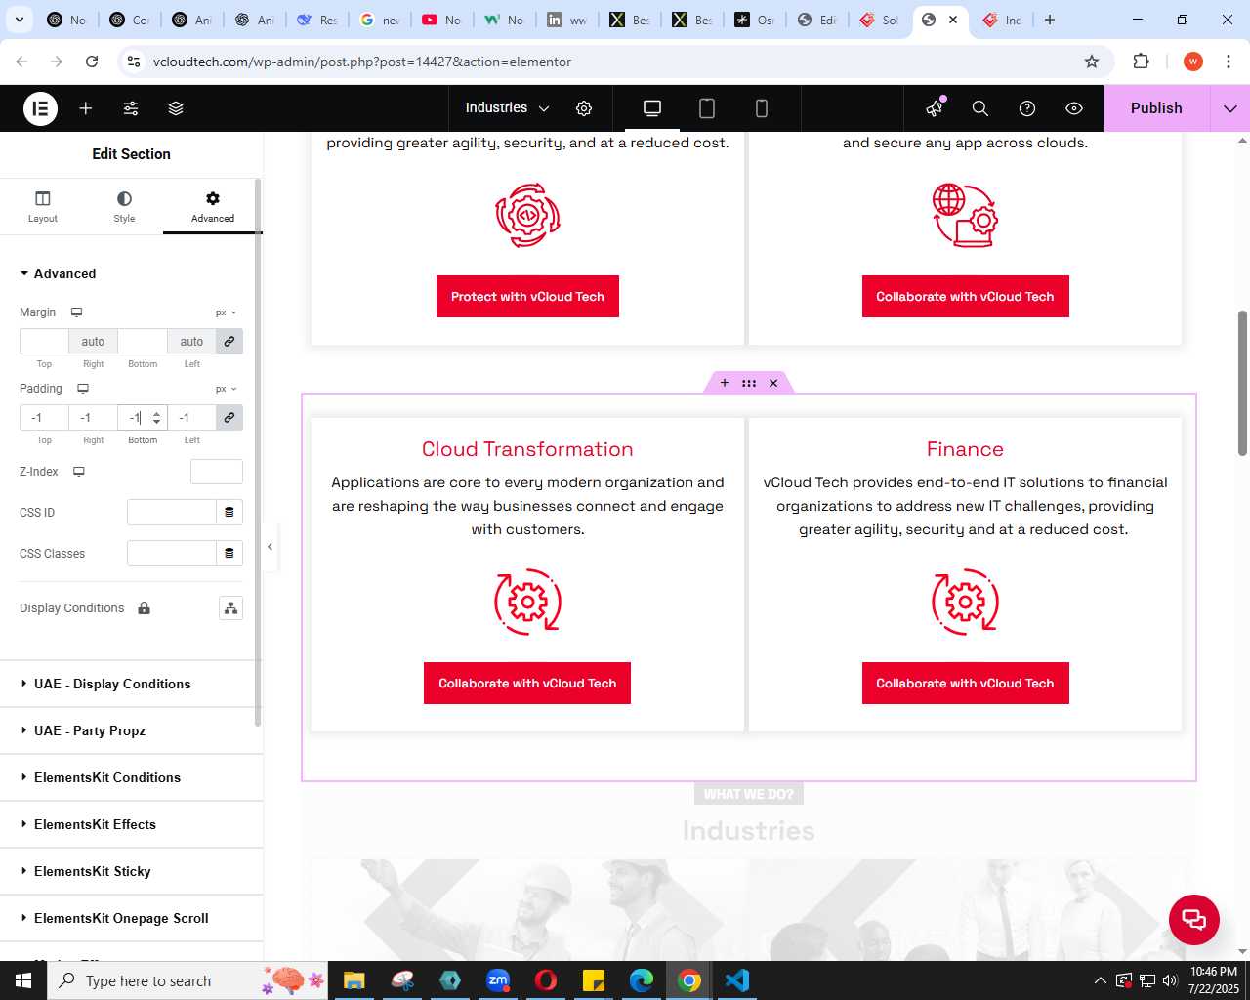This screenshot has width=1250, height=1000.
Task: Click Collaborate button under Finance
Action: pyautogui.click(x=966, y=684)
